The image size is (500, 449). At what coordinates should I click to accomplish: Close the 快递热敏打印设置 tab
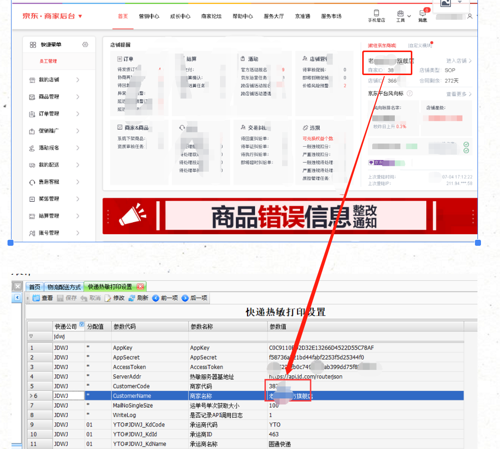(x=140, y=286)
